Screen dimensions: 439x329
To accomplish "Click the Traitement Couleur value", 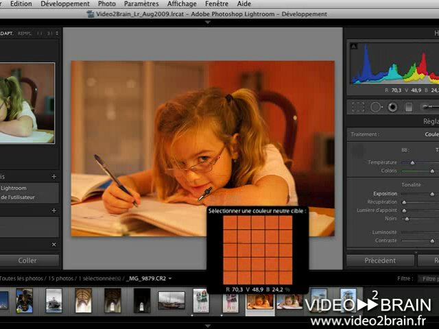I will click(x=431, y=134).
